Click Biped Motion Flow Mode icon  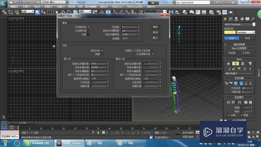243,64
